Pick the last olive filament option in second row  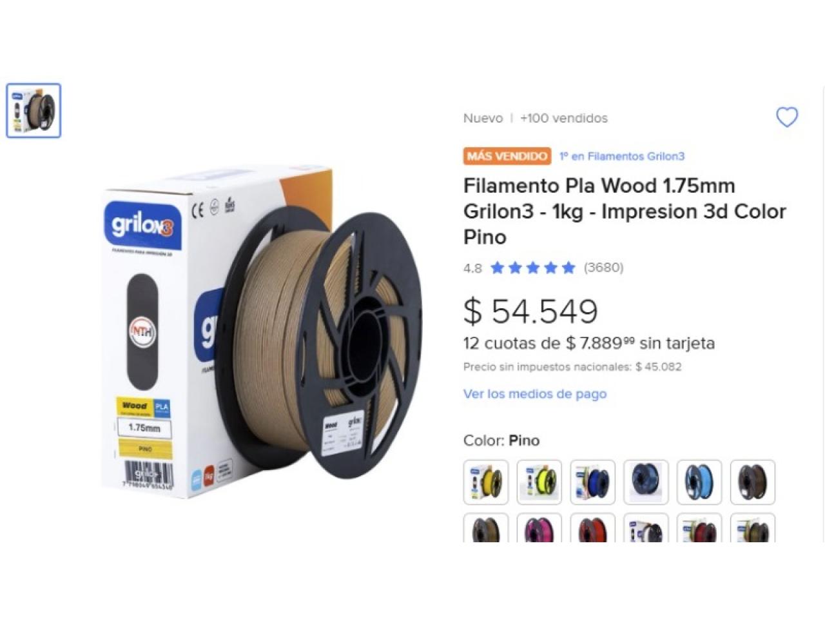coord(753,527)
